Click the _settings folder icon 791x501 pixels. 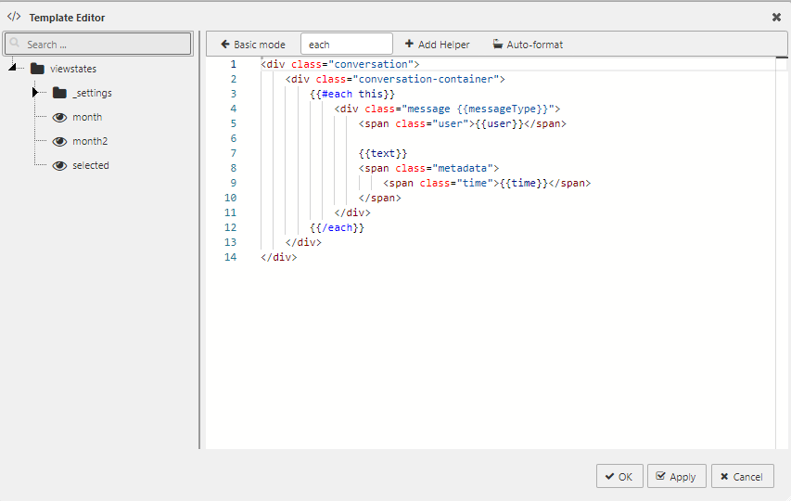click(59, 93)
